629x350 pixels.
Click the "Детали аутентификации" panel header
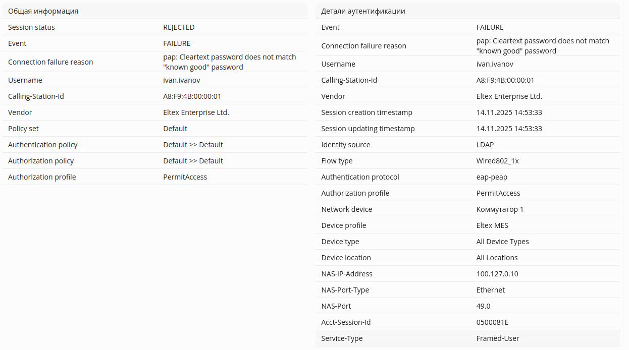363,11
